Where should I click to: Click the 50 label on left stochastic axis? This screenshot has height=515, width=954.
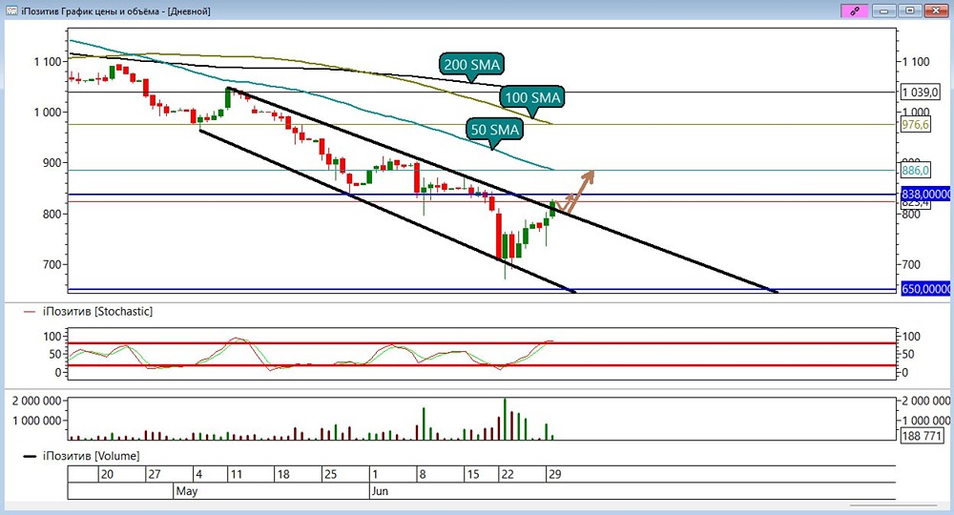(x=54, y=354)
